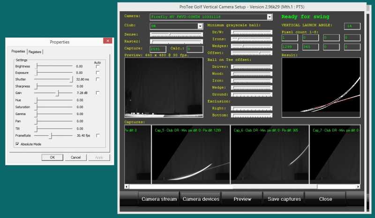Click the Camera stream button
Screen dimensions: 375x218
(x=159, y=199)
